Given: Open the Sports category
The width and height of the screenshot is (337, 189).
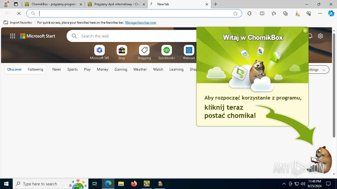Looking at the screenshot, I should (72, 69).
